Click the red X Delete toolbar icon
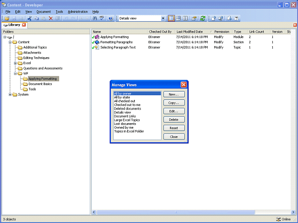Viewport: 298px width, 223px height. pos(51,19)
